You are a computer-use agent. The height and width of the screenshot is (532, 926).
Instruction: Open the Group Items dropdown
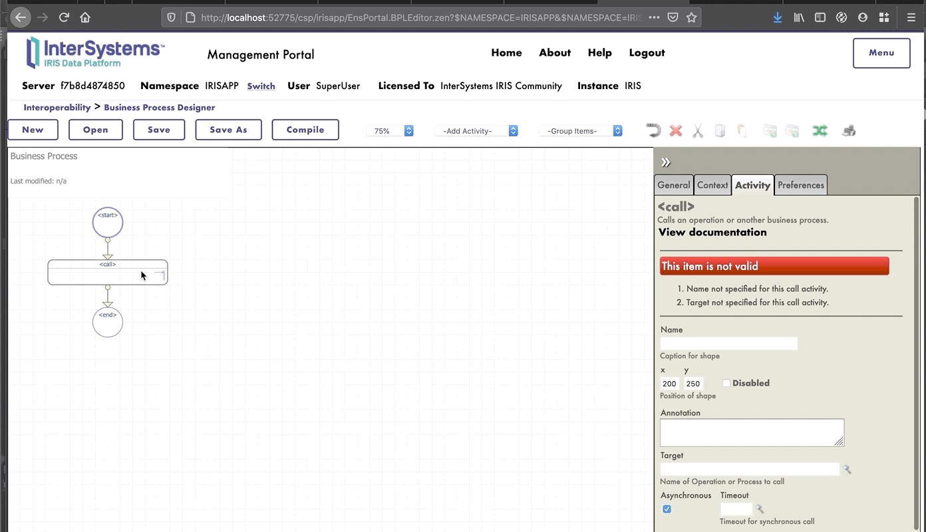(x=581, y=131)
